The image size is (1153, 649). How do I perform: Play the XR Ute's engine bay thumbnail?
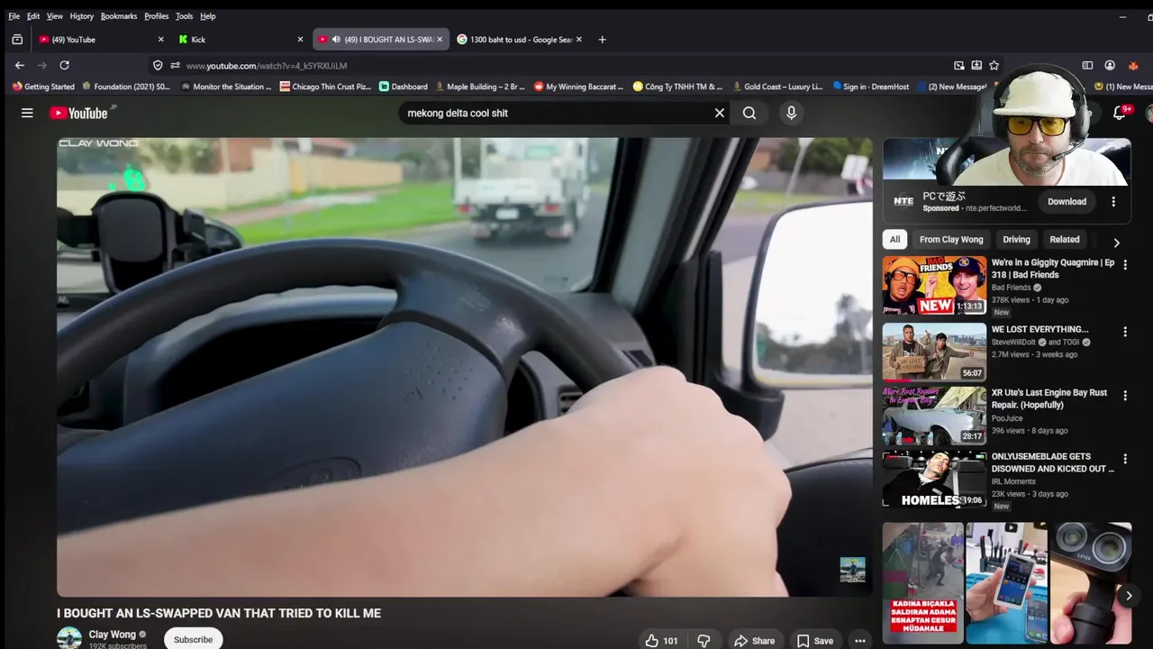(x=934, y=416)
